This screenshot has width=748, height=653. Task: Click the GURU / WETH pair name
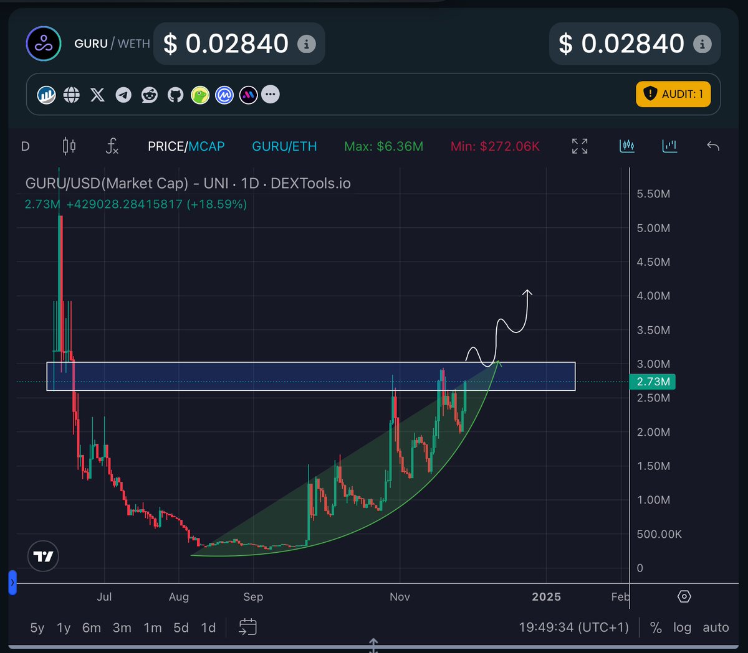point(112,44)
